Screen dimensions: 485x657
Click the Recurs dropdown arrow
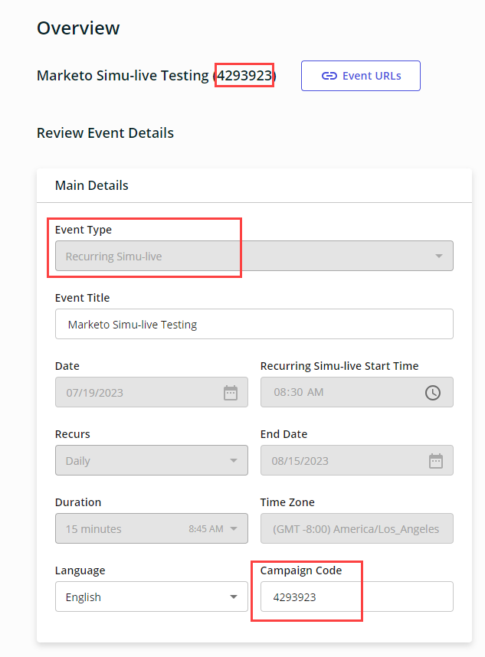[x=234, y=460]
